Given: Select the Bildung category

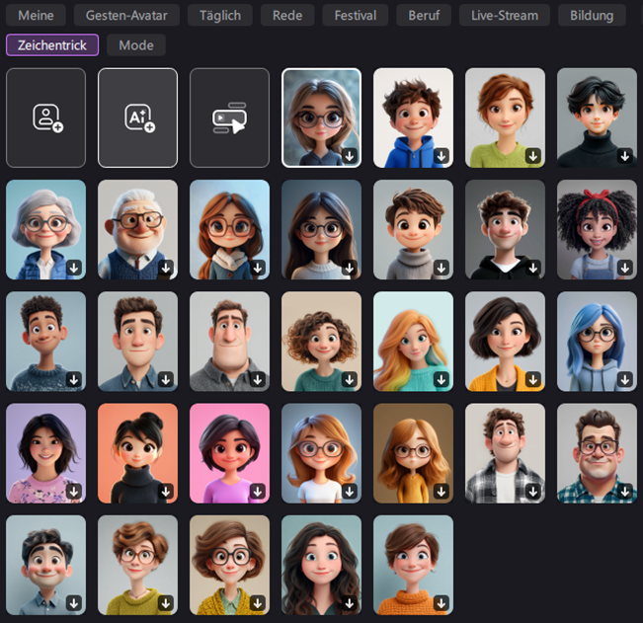Looking at the screenshot, I should (x=591, y=16).
